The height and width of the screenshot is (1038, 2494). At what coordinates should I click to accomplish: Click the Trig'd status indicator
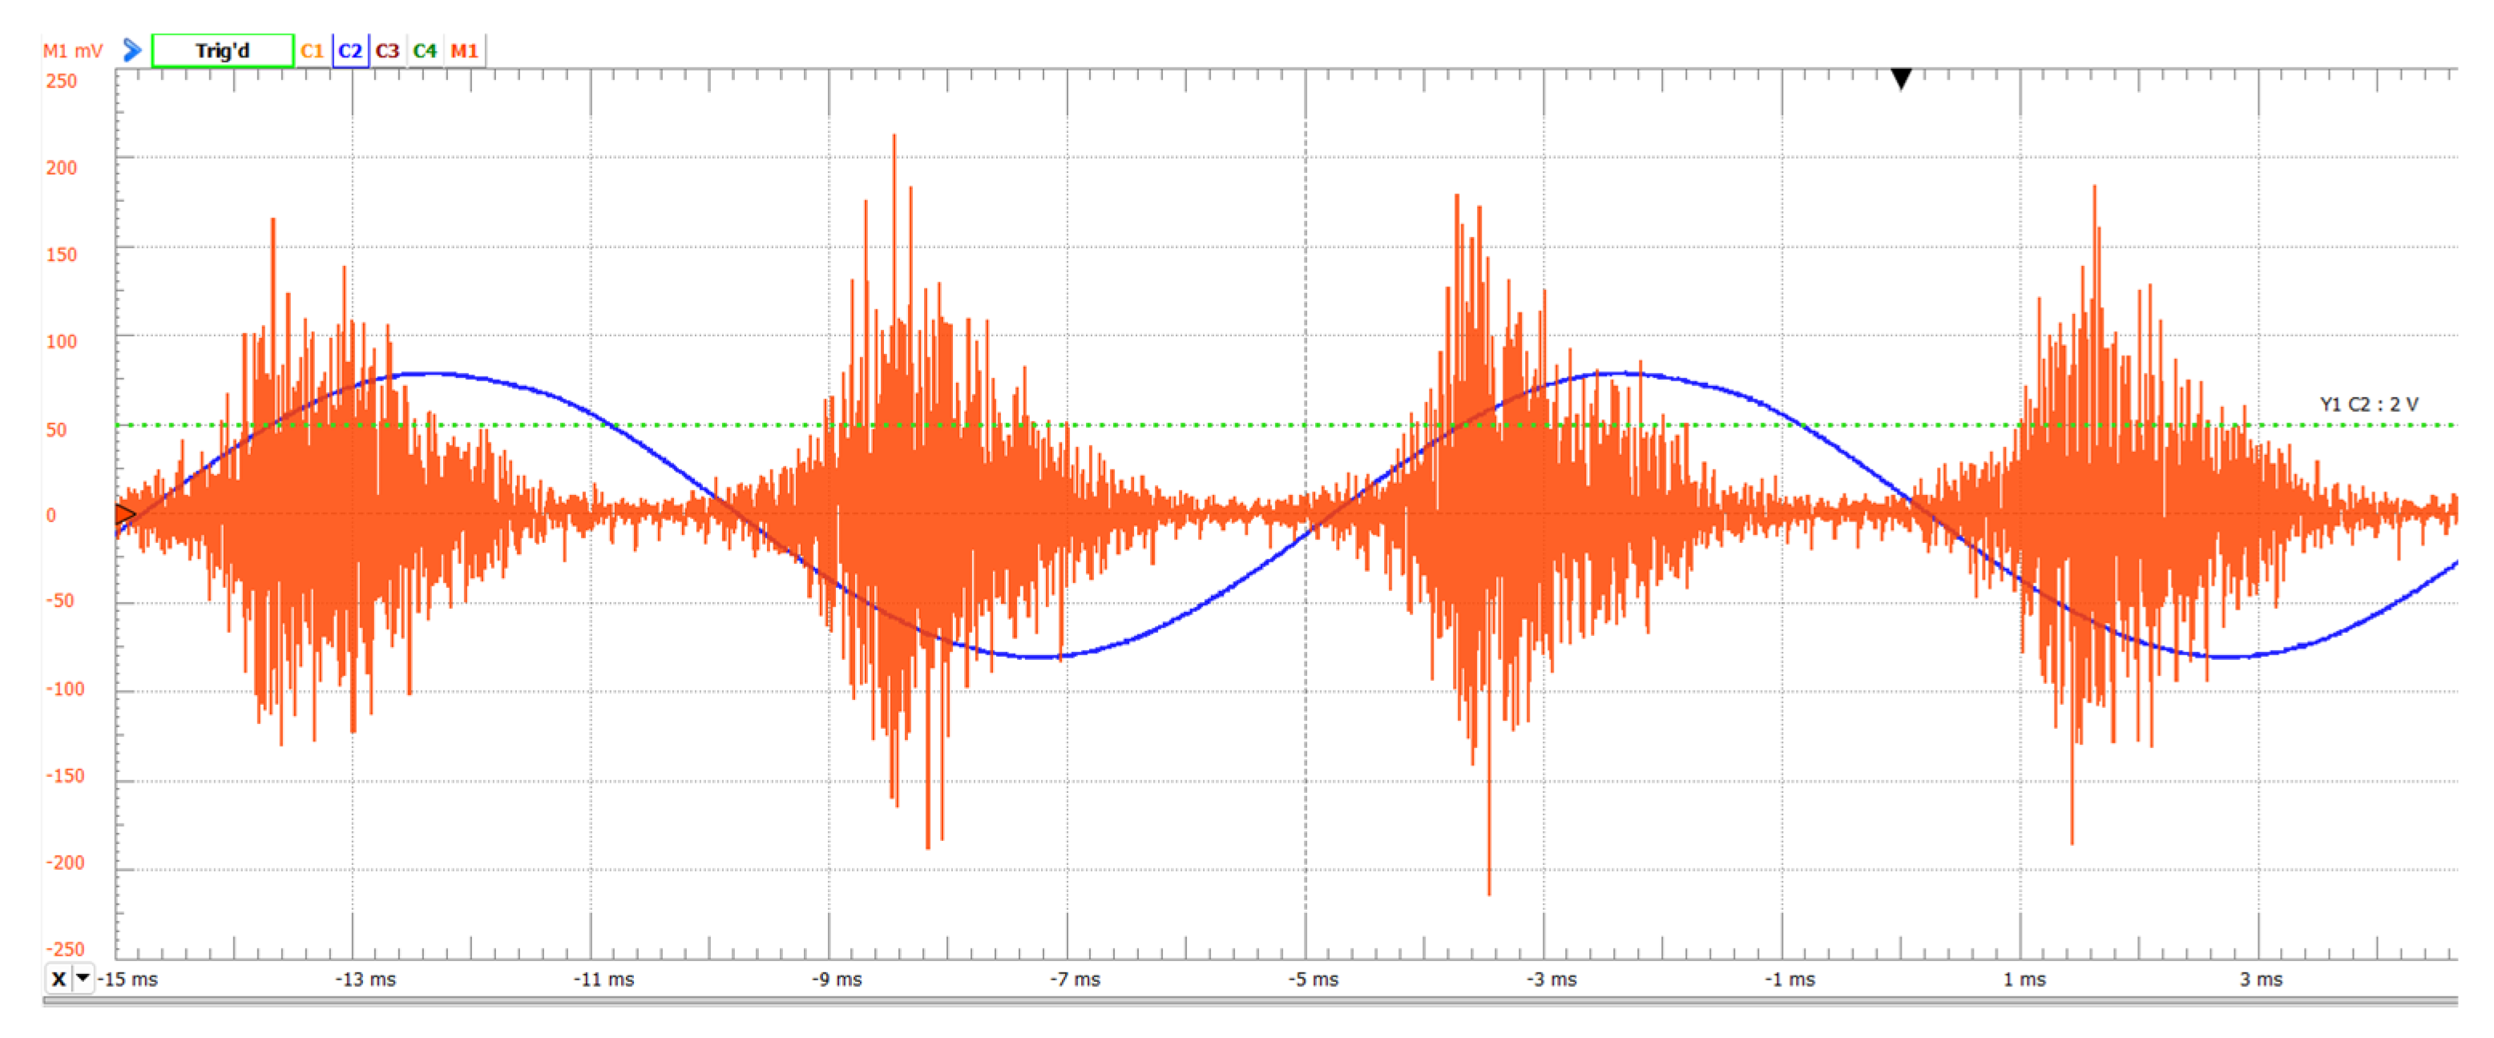223,50
